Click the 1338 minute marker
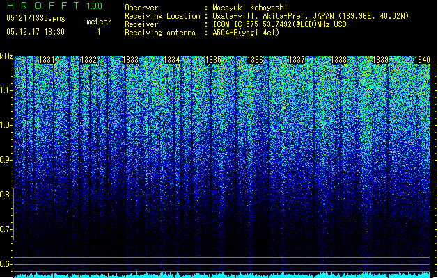Screen dimensions: 438x278 tap(338, 60)
